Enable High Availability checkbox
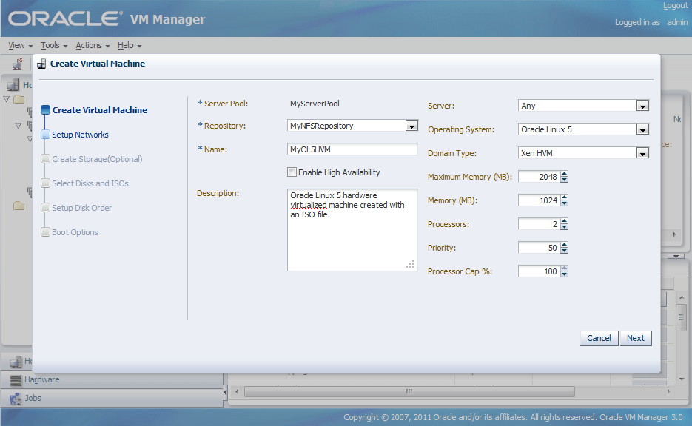Image resolution: width=692 pixels, height=426 pixels. pos(292,172)
